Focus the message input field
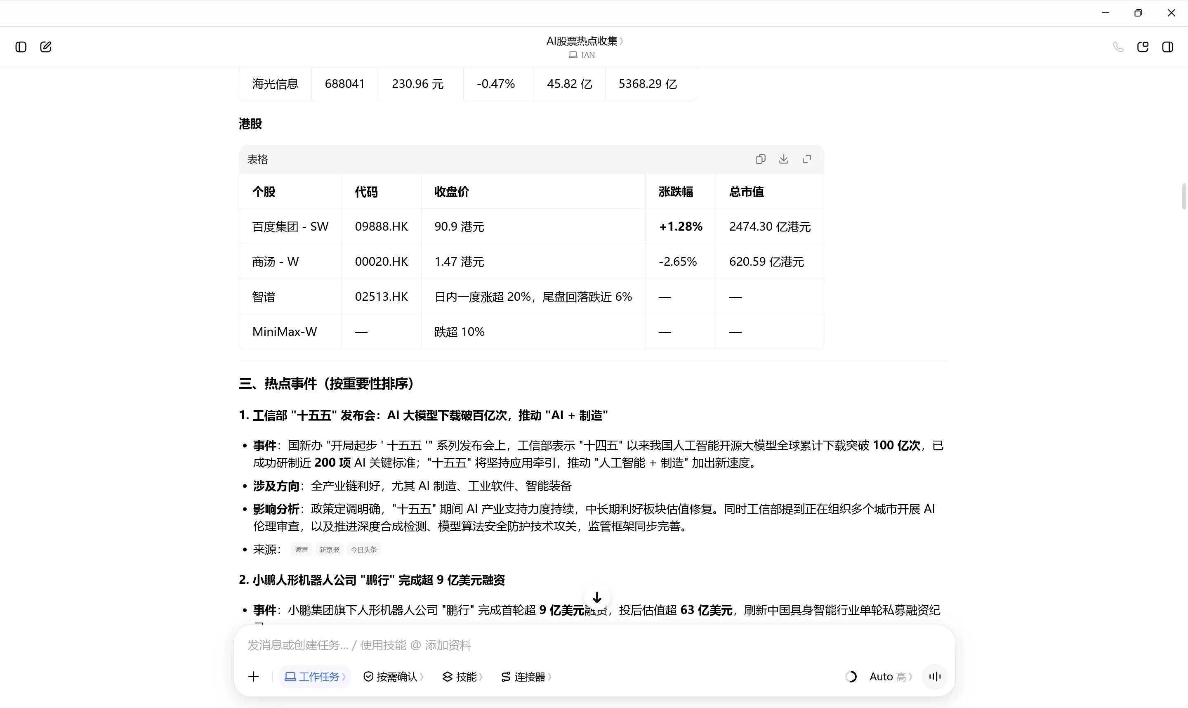 point(594,645)
